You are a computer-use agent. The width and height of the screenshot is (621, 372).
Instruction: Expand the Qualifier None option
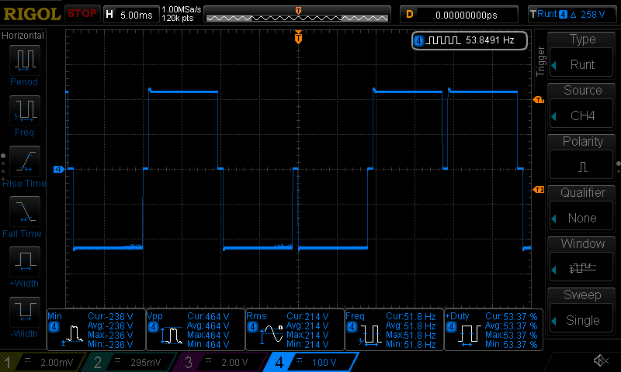click(x=582, y=209)
